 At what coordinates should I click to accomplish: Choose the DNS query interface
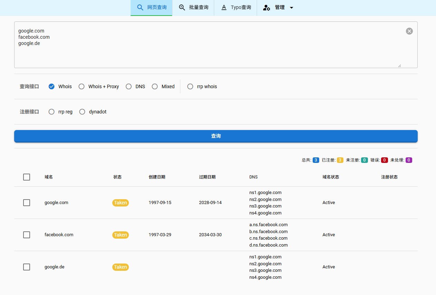point(129,86)
